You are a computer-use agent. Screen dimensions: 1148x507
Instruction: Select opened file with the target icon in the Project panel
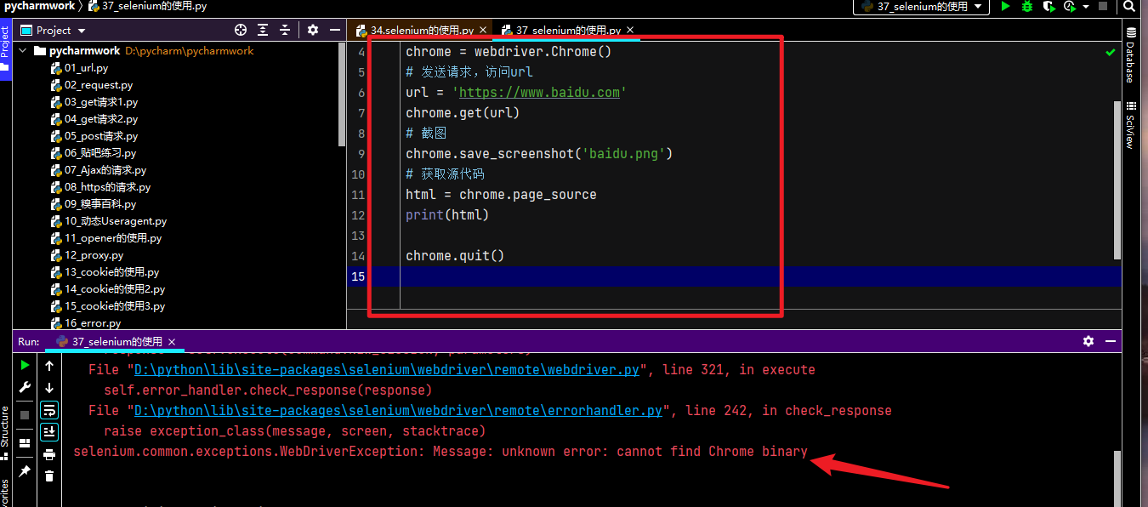point(241,30)
